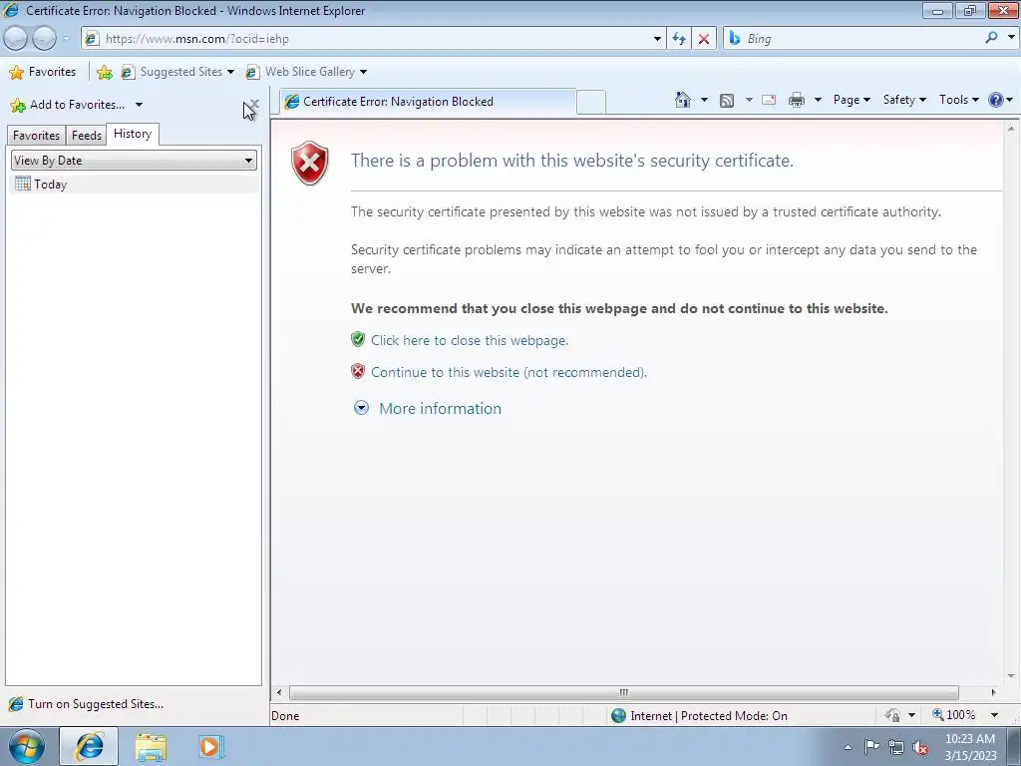Click the 100% zoom level button
This screenshot has height=766, width=1021.
tap(954, 715)
